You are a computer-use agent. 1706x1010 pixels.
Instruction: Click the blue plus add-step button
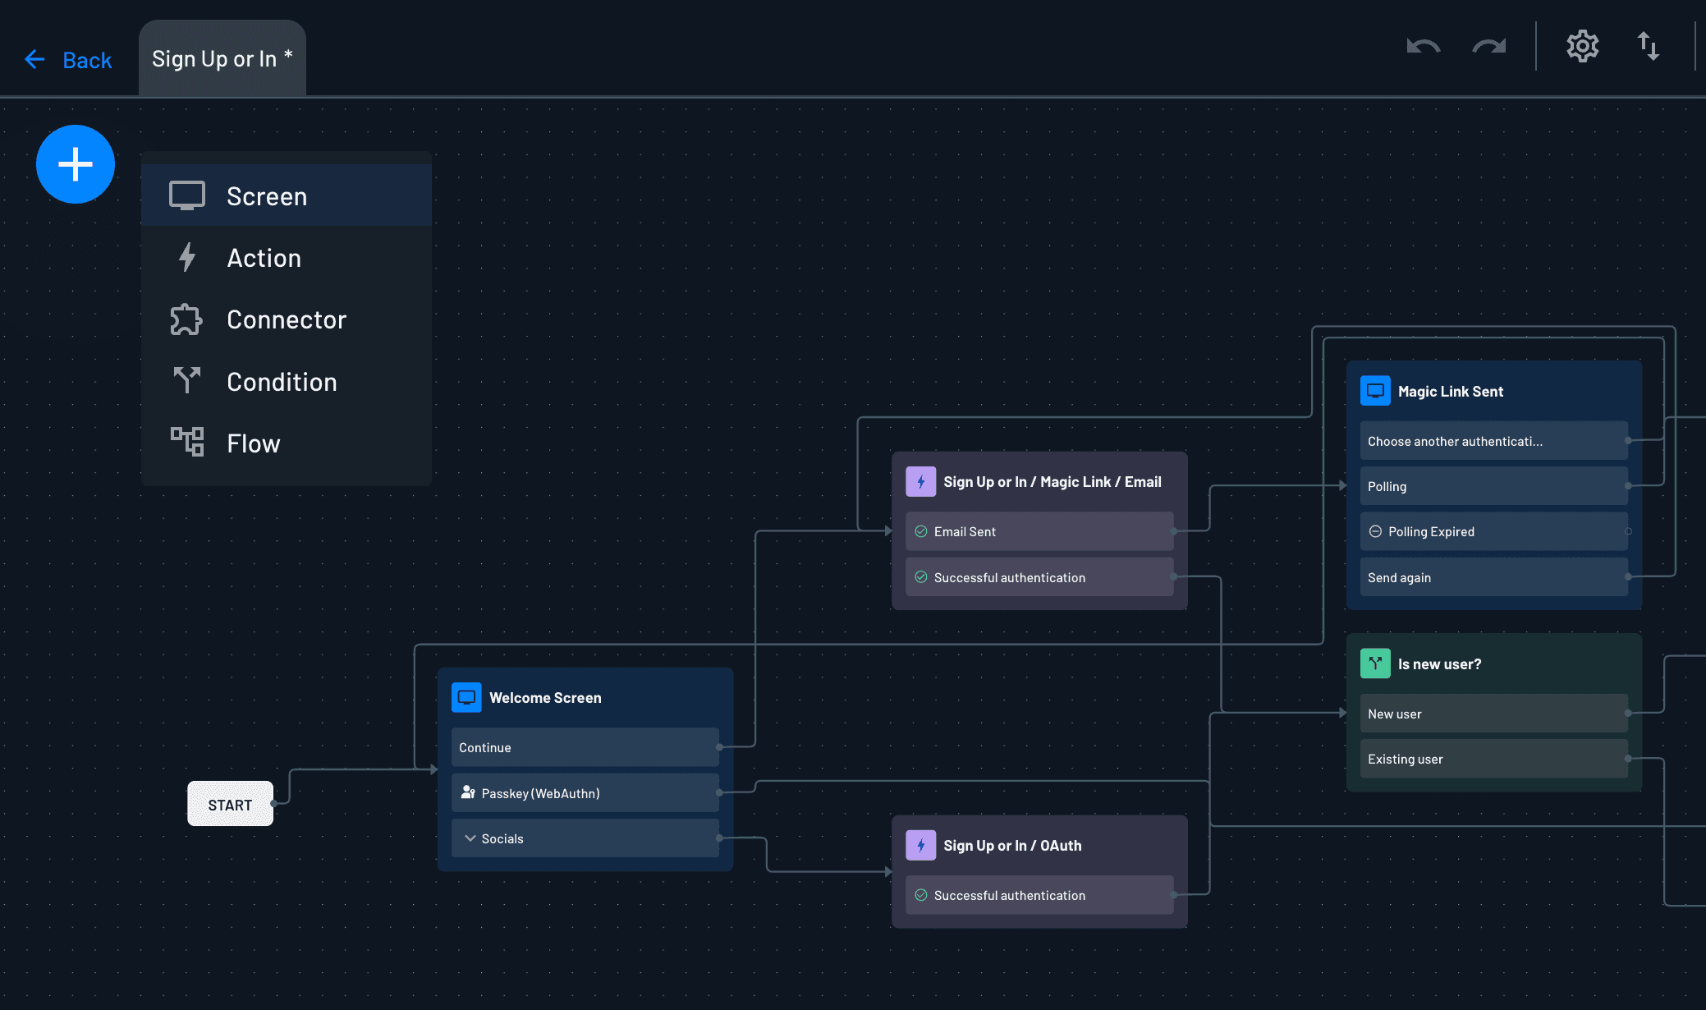(x=75, y=164)
